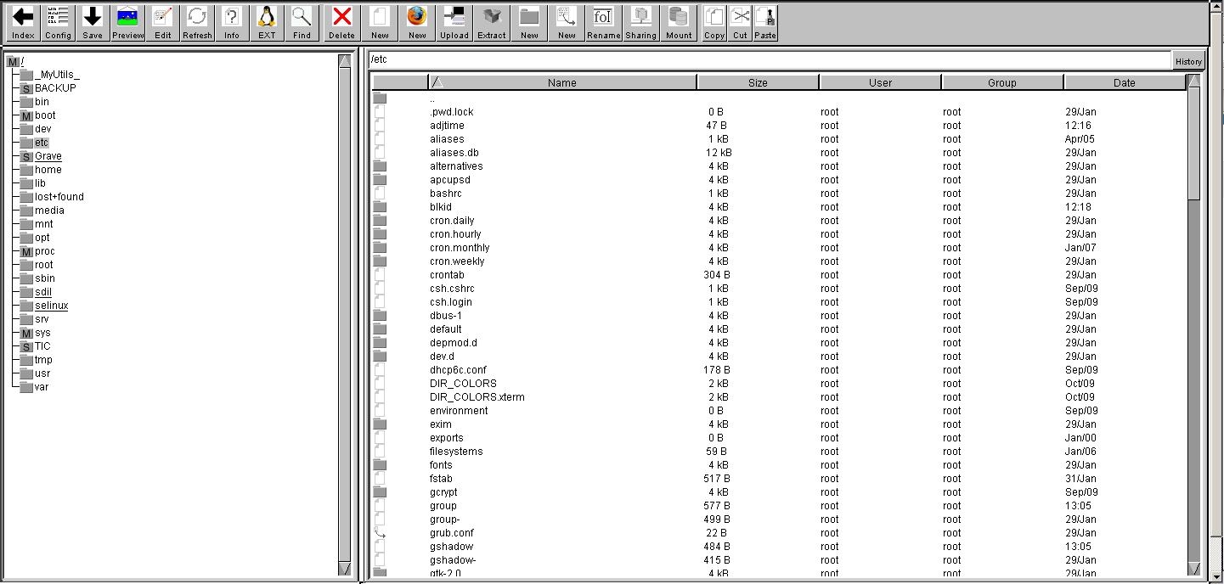1224x584 pixels.
Task: Open the Config toolbar button
Action: (x=58, y=23)
